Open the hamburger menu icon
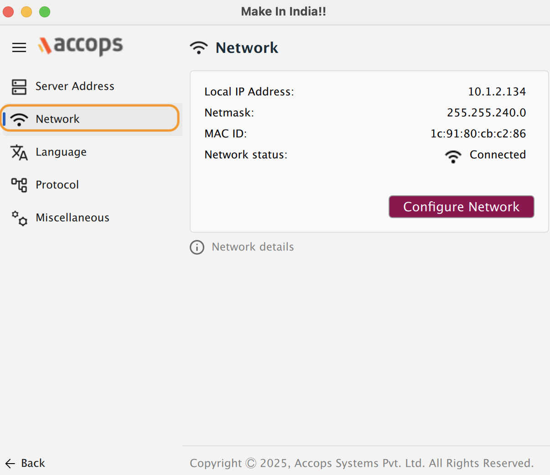The image size is (550, 475). tap(19, 47)
